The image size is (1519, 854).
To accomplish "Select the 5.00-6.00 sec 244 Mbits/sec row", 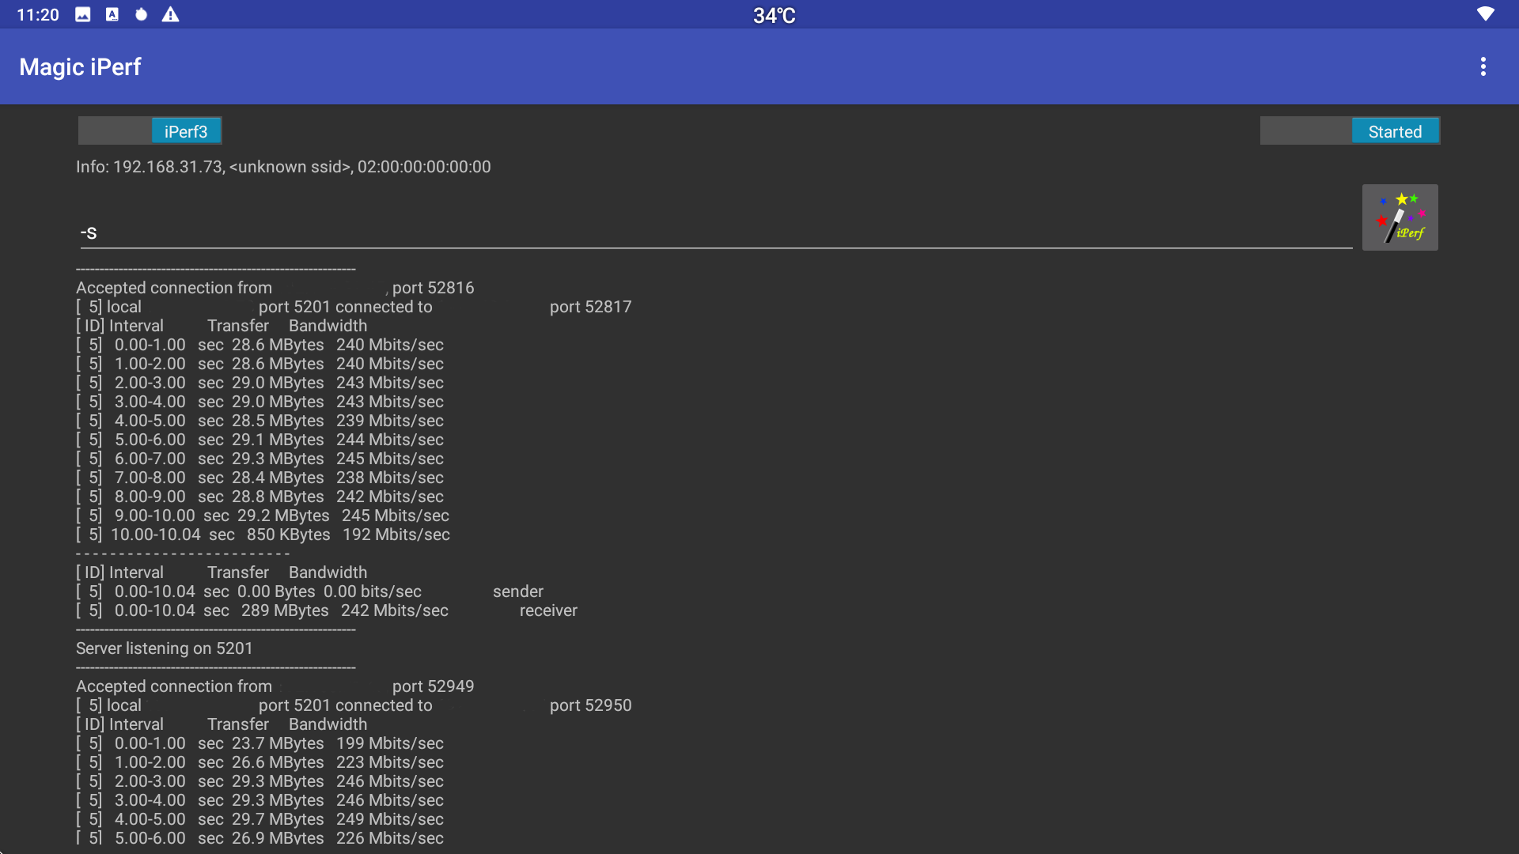I will (260, 440).
